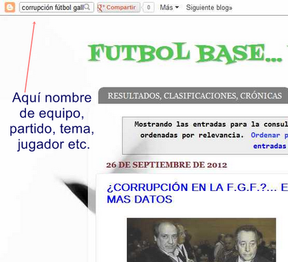
Task: Focus the blog search input field
Action: point(56,7)
